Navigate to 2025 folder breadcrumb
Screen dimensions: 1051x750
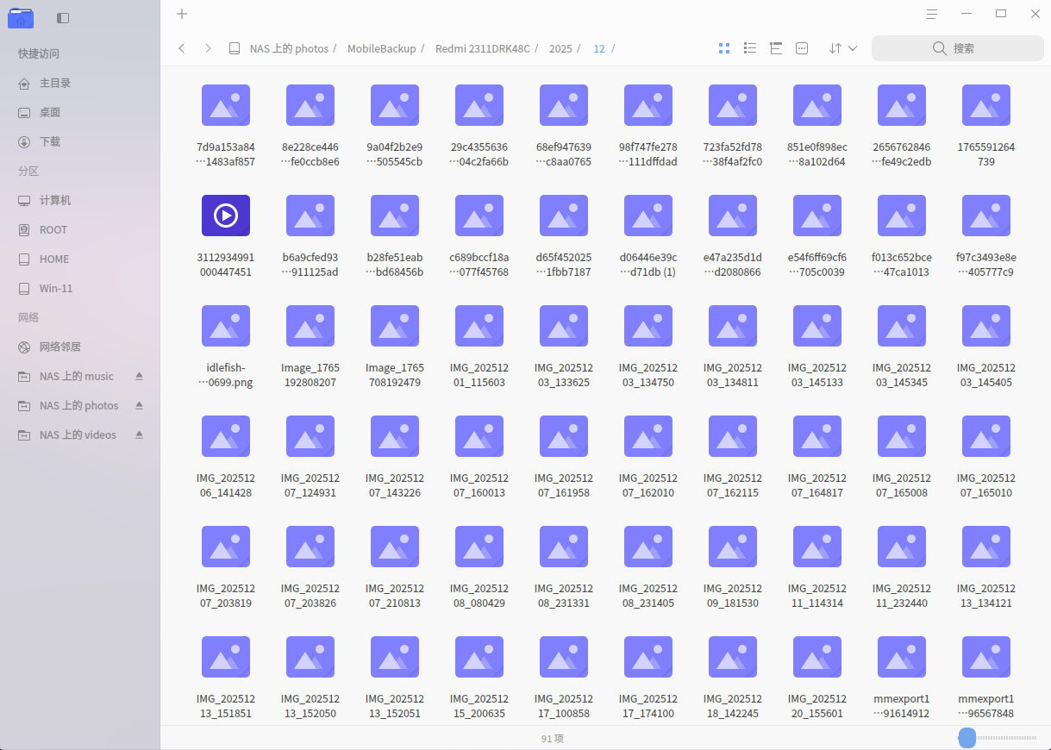560,49
